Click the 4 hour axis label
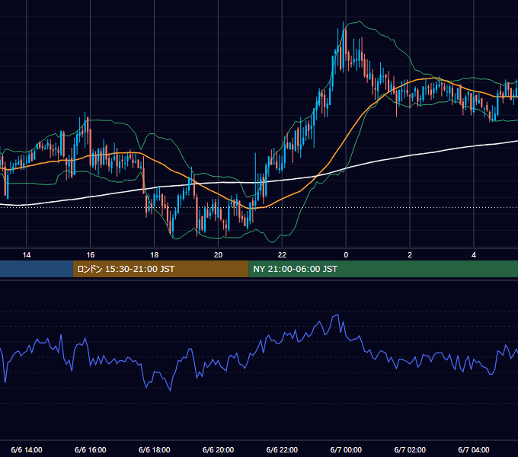Image resolution: width=518 pixels, height=457 pixels. point(474,255)
